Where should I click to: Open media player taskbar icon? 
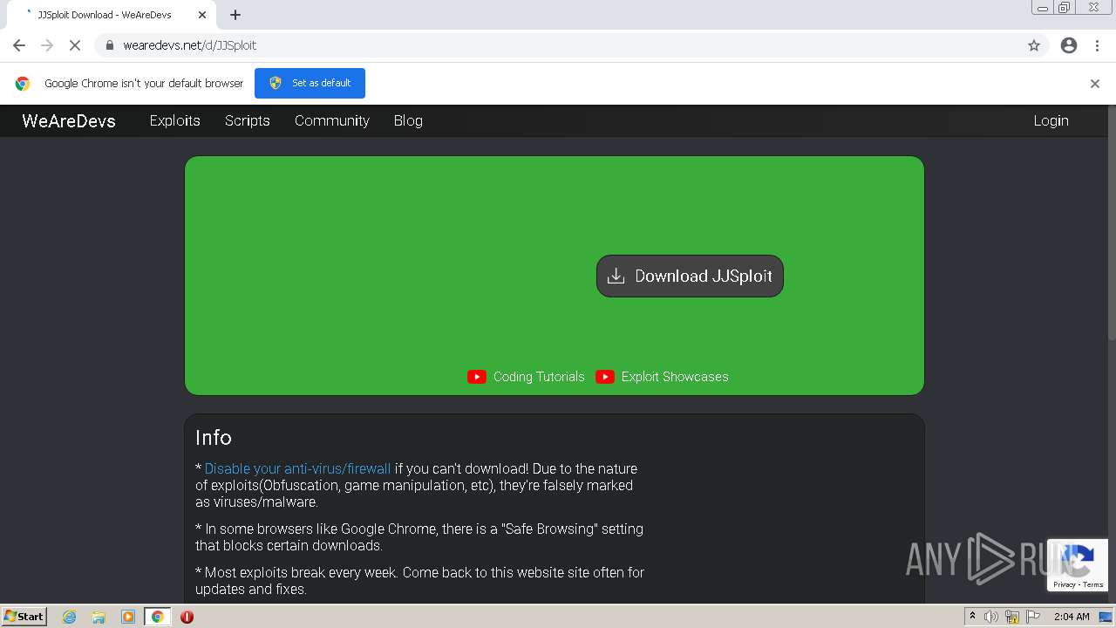(128, 617)
